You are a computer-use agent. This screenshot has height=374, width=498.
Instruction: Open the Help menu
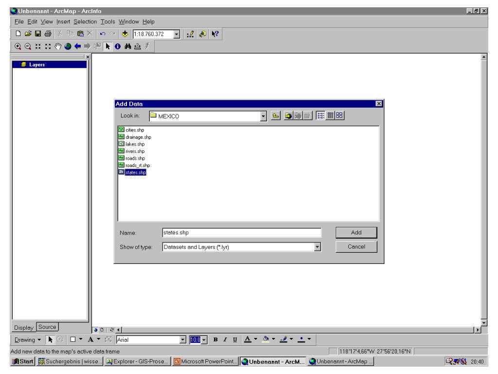click(x=148, y=21)
